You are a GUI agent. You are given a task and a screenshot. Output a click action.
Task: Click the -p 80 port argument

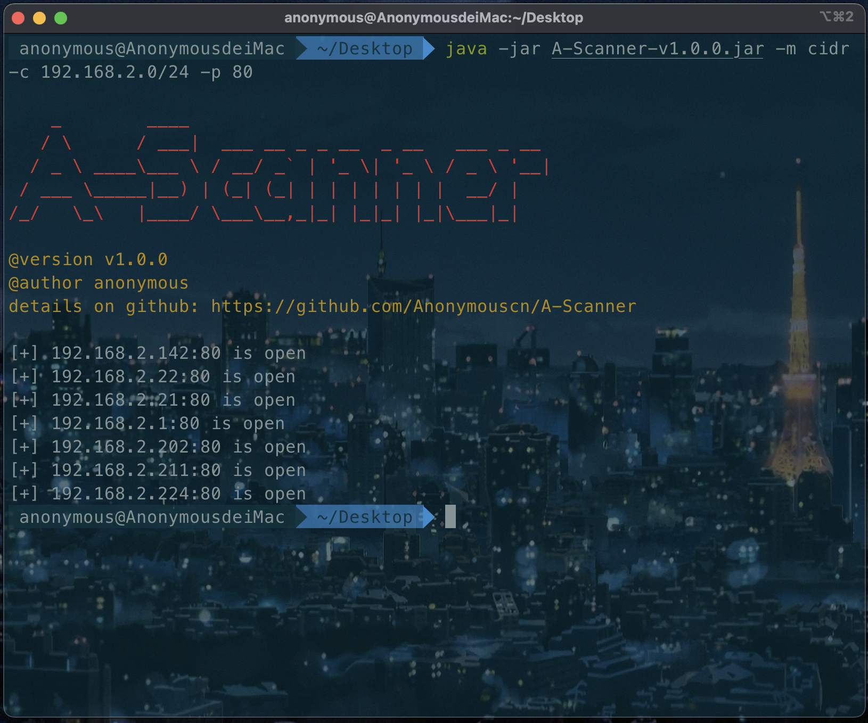coord(226,72)
